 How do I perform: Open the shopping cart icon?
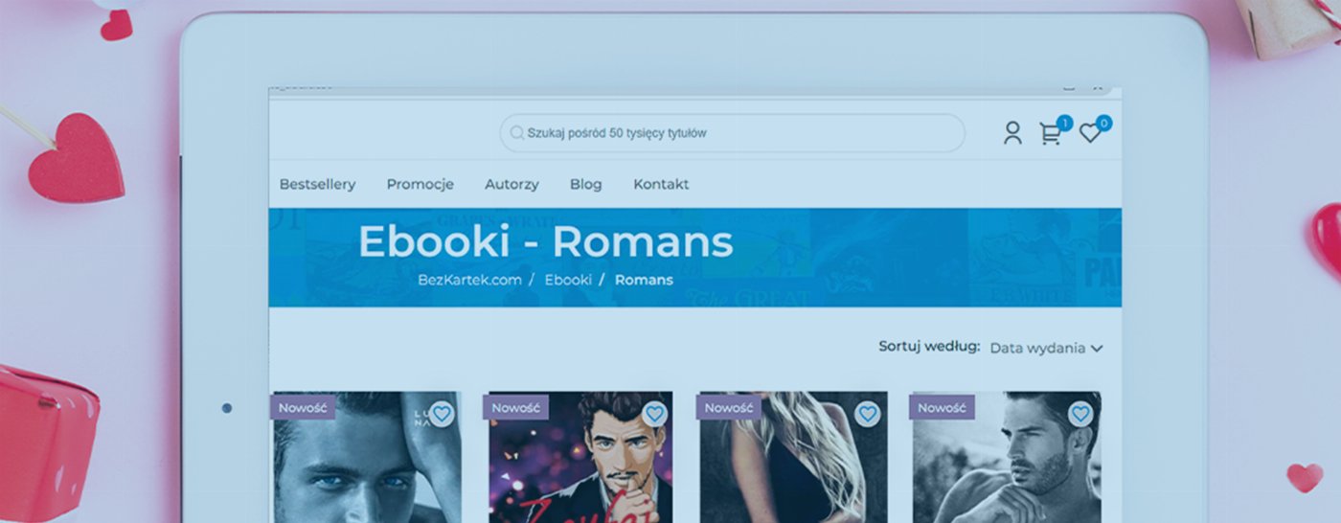(1051, 135)
